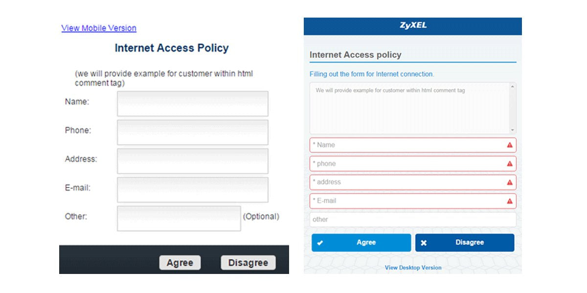Click the checkmark icon on the Agree button

coord(320,242)
